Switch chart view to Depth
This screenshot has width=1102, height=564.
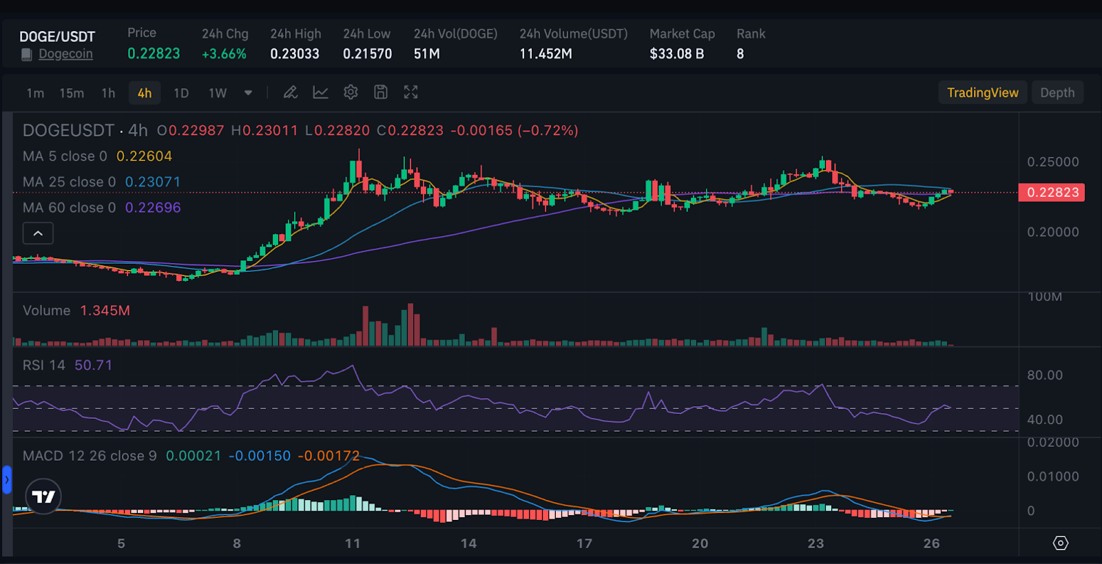(x=1057, y=92)
